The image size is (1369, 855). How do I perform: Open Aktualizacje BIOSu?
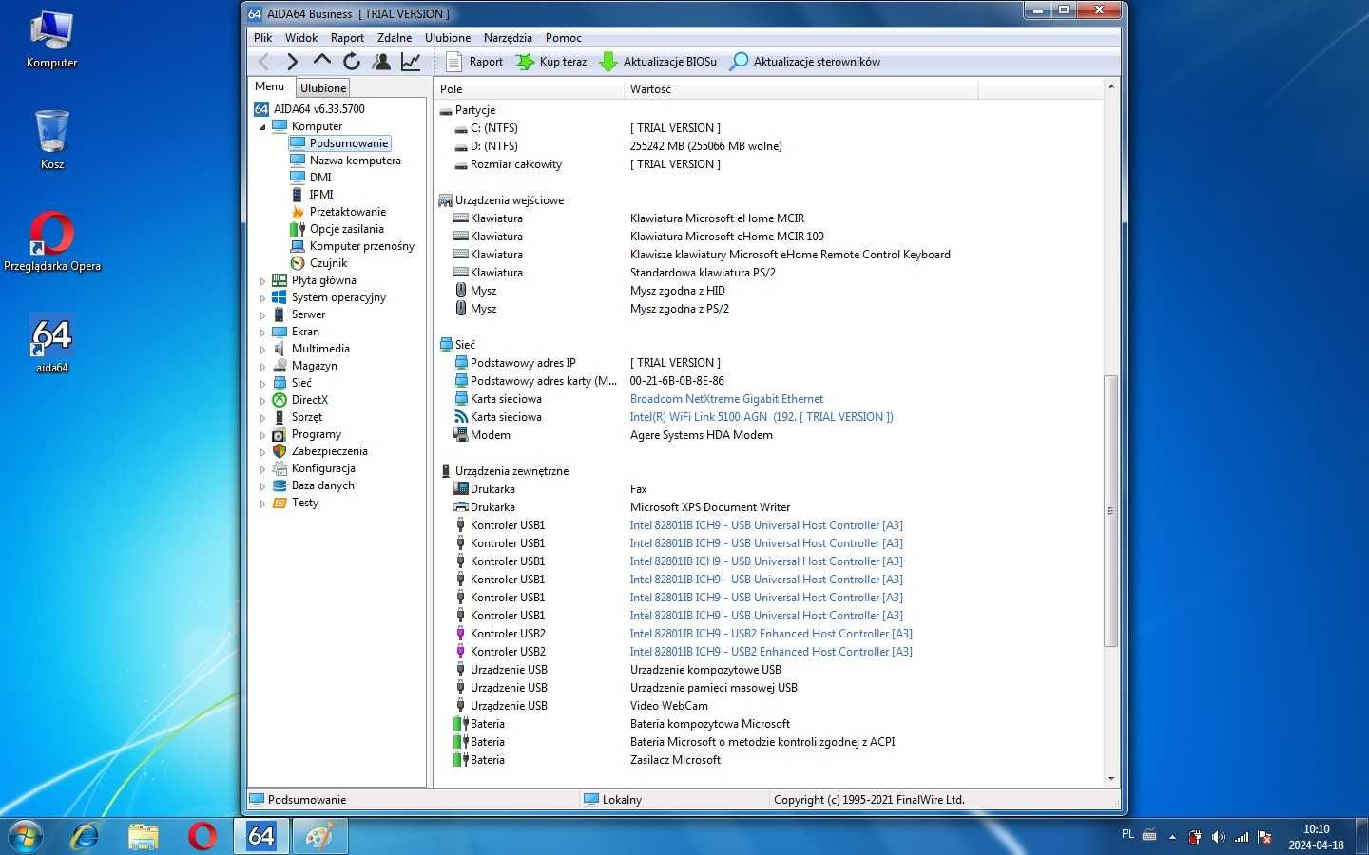pyautogui.click(x=658, y=62)
